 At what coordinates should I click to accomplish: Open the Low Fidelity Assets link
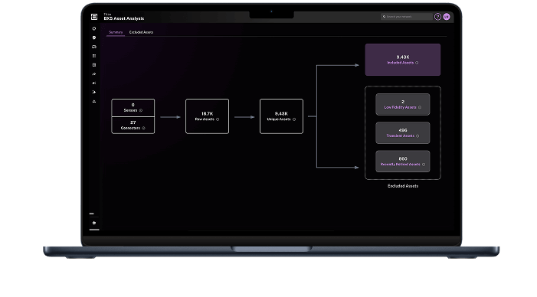click(x=401, y=107)
